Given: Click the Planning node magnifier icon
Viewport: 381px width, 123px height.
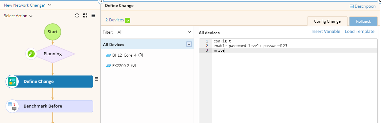Looking at the screenshot, I should (x=32, y=54).
